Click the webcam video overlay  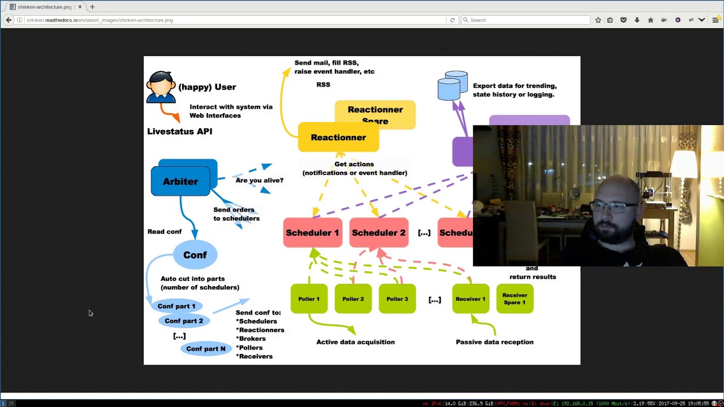click(x=598, y=196)
